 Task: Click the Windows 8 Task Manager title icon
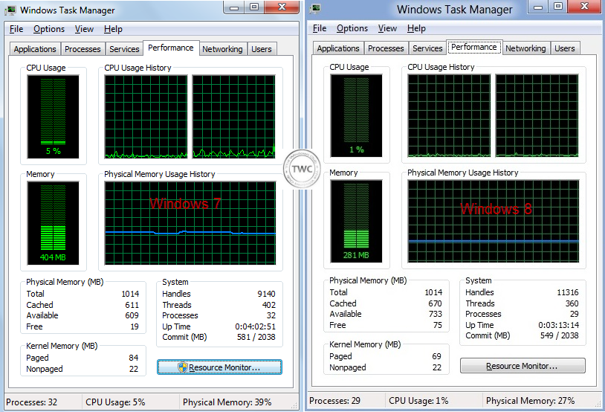316,8
